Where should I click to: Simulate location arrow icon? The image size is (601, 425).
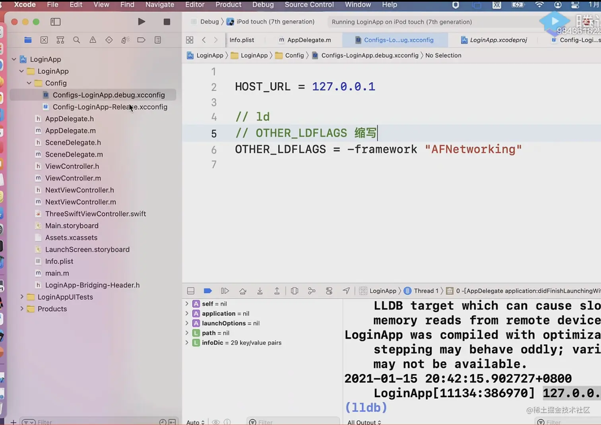(x=347, y=291)
